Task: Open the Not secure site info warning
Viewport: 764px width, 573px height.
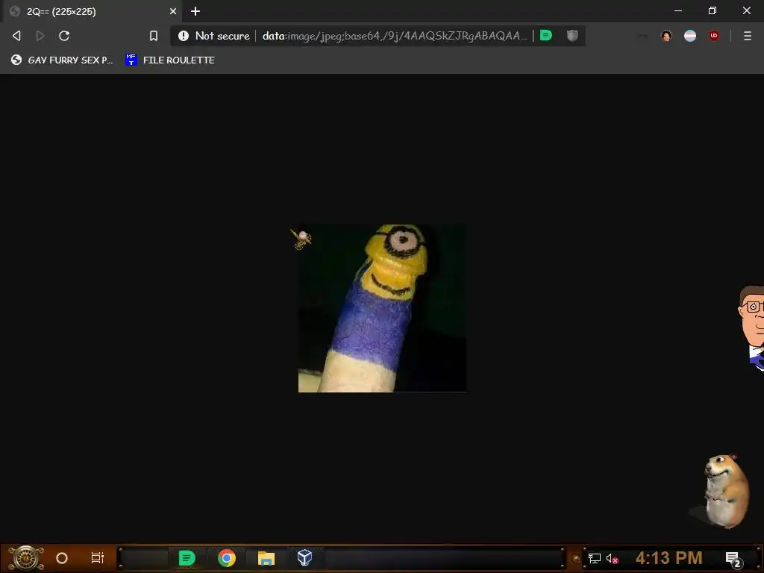Action: coord(214,36)
